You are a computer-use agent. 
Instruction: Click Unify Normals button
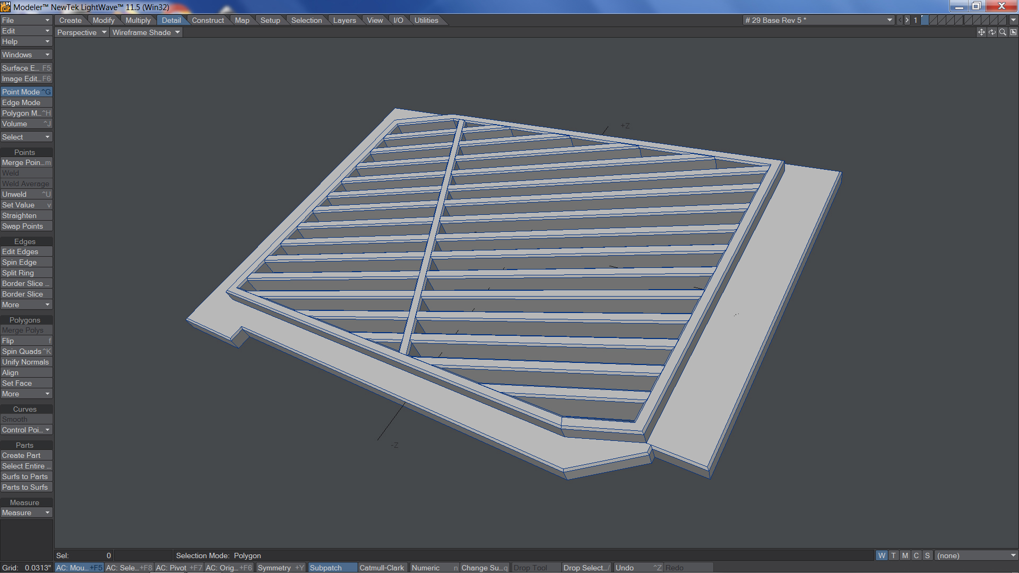click(x=26, y=362)
